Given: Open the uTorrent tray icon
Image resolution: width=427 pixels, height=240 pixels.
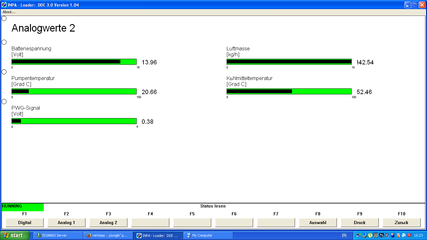Looking at the screenshot, I should coord(370,235).
